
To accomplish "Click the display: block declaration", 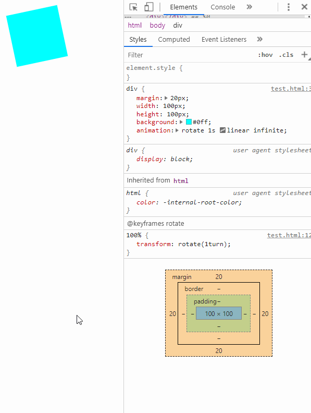I will [165, 159].
